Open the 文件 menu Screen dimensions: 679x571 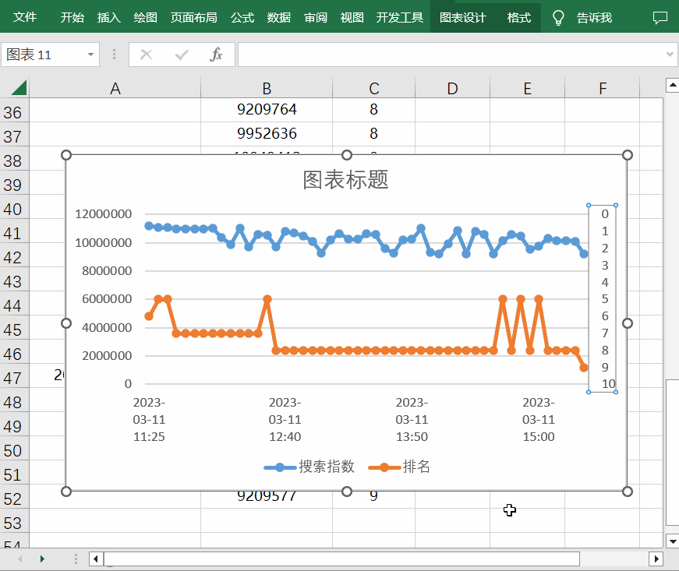tap(25, 17)
